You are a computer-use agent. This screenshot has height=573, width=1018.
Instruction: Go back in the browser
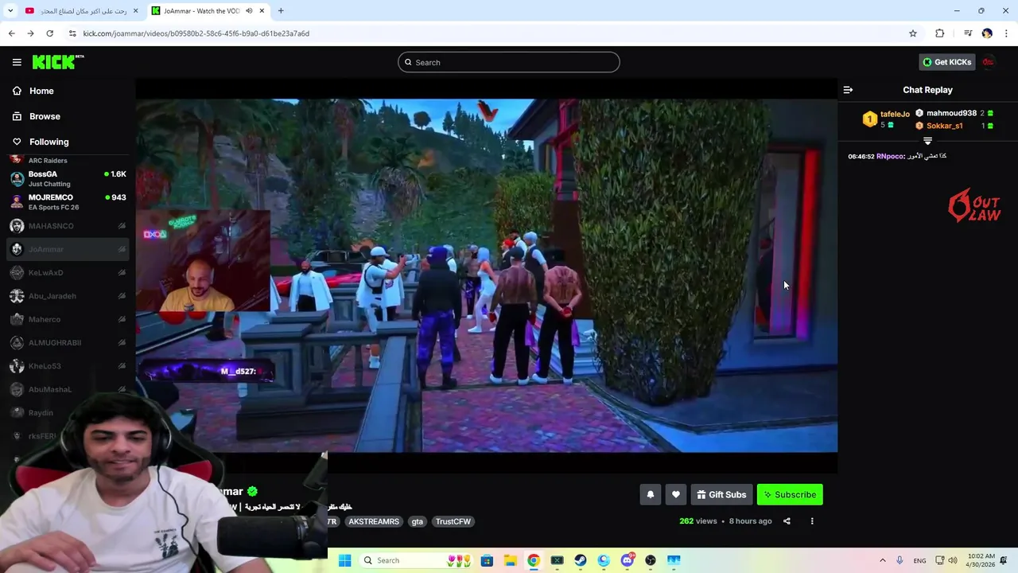pyautogui.click(x=11, y=33)
